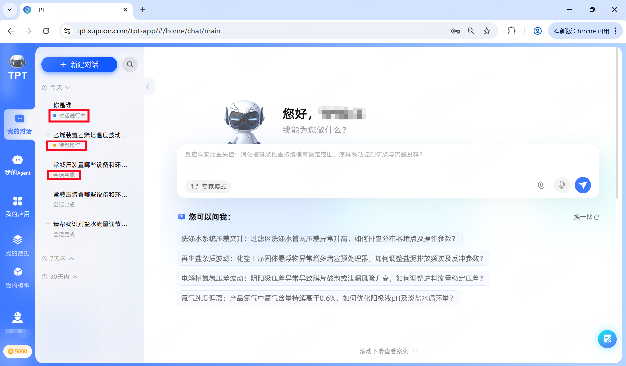Send the message with the paper plane icon
The height and width of the screenshot is (366, 626).
coord(583,185)
